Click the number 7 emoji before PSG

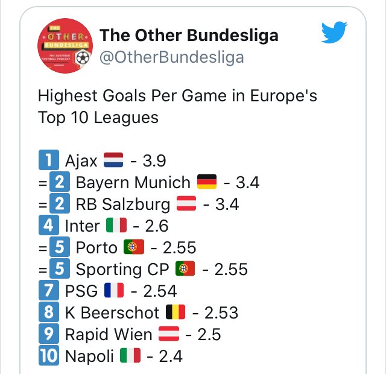tap(48, 291)
